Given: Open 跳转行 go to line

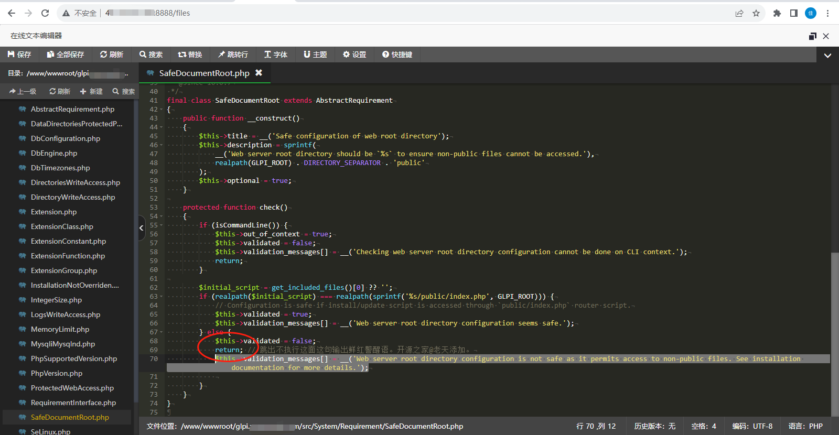Looking at the screenshot, I should [233, 55].
